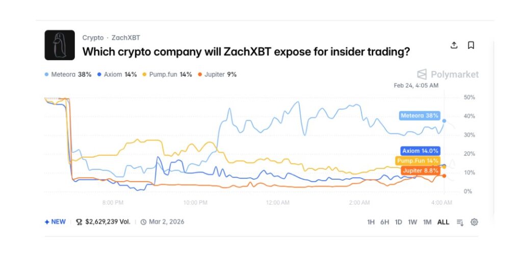The width and height of the screenshot is (522, 254).
Task: Click the ZachXBT market avatar thumbnail
Action: pos(60,45)
